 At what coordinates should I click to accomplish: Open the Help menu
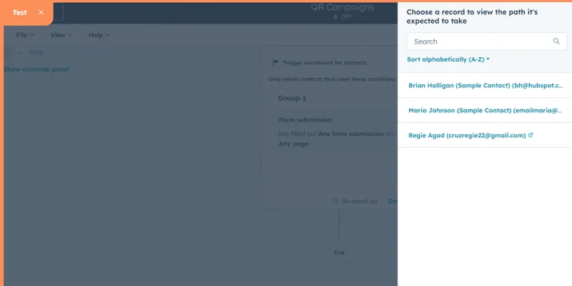99,35
